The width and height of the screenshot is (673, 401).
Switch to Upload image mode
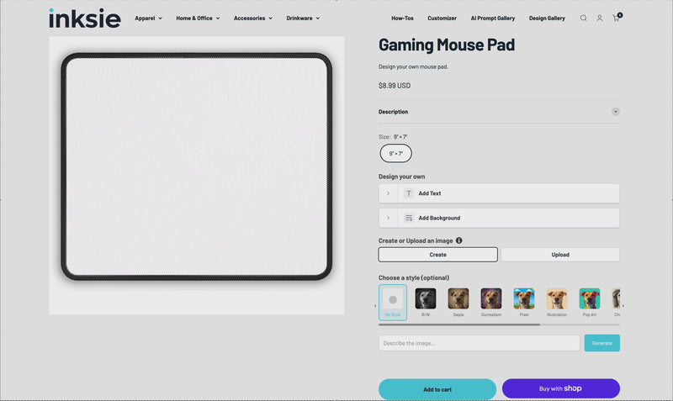[560, 255]
